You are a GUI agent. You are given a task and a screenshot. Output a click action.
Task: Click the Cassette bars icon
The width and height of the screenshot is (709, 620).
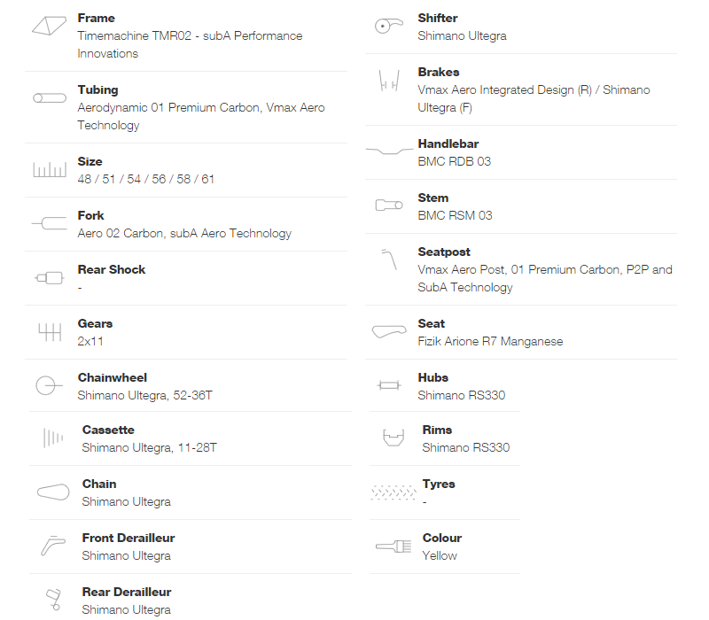point(53,438)
